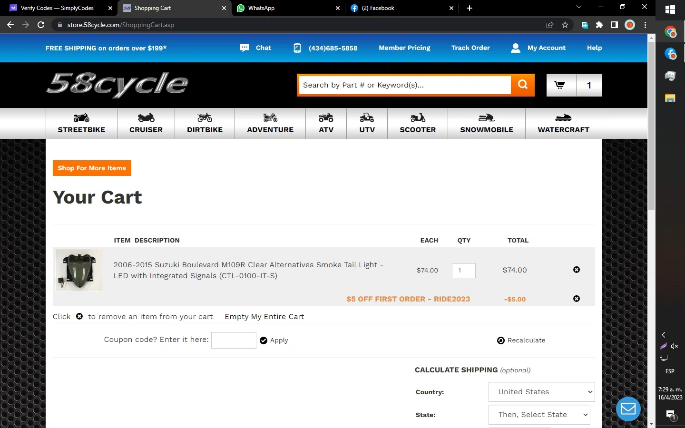This screenshot has width=685, height=428.
Task: Open the ATV category
Action: coord(326,124)
